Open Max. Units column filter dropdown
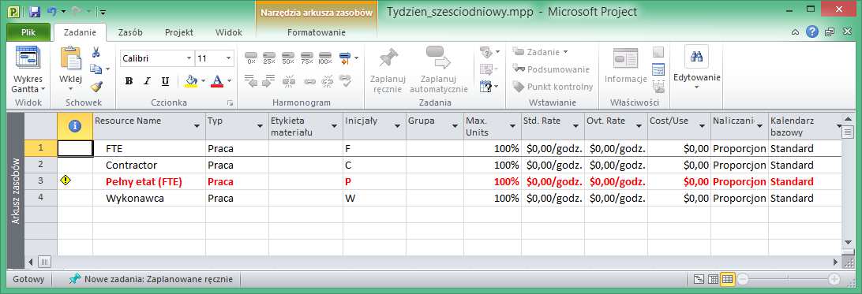 tap(513, 126)
